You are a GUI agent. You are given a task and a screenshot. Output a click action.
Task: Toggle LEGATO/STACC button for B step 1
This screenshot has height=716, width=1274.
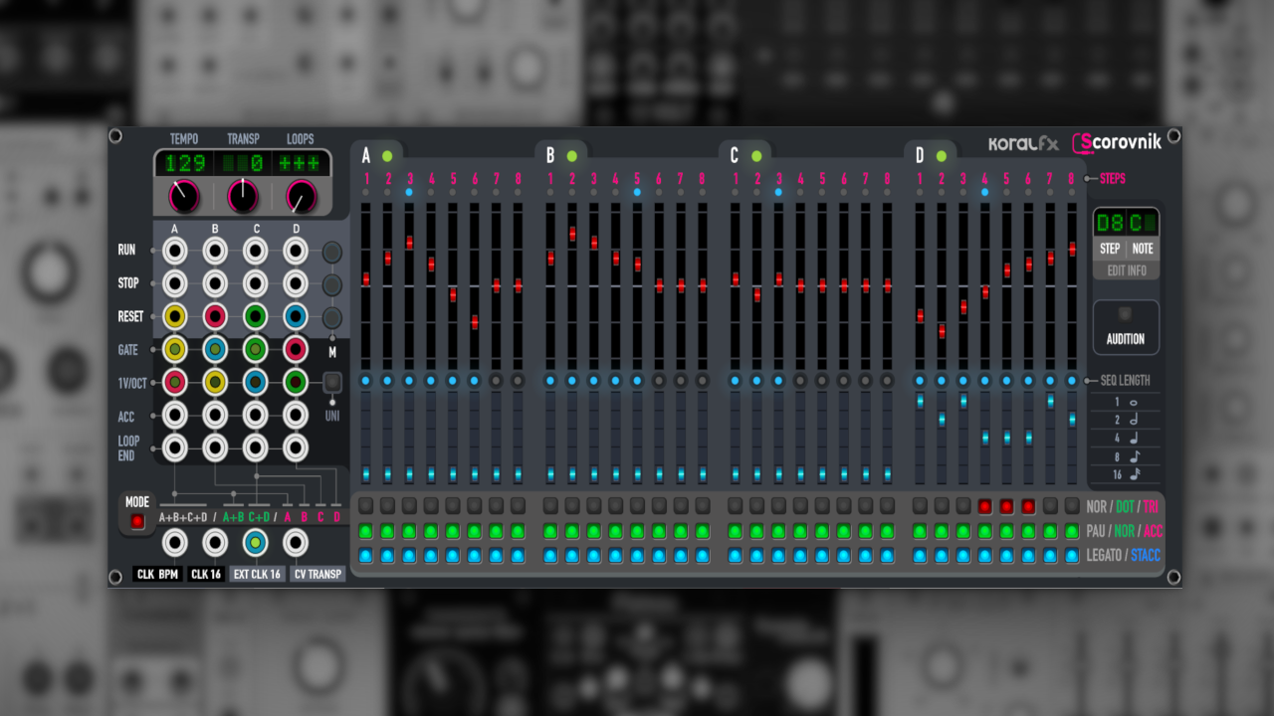point(550,555)
